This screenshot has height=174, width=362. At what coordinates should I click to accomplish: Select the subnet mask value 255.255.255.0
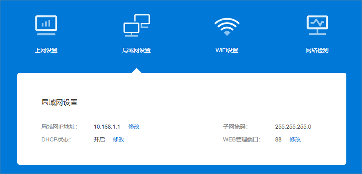293,127
